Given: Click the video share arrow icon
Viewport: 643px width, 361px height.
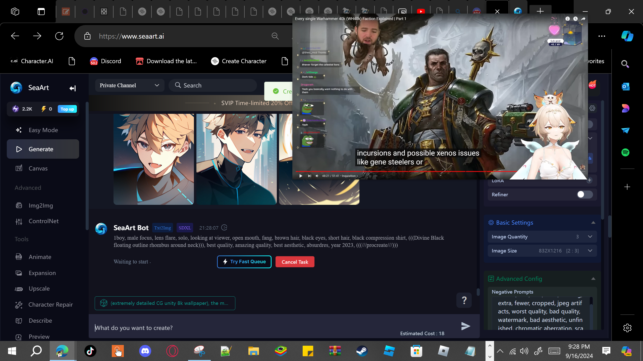Looking at the screenshot, I should (x=583, y=19).
